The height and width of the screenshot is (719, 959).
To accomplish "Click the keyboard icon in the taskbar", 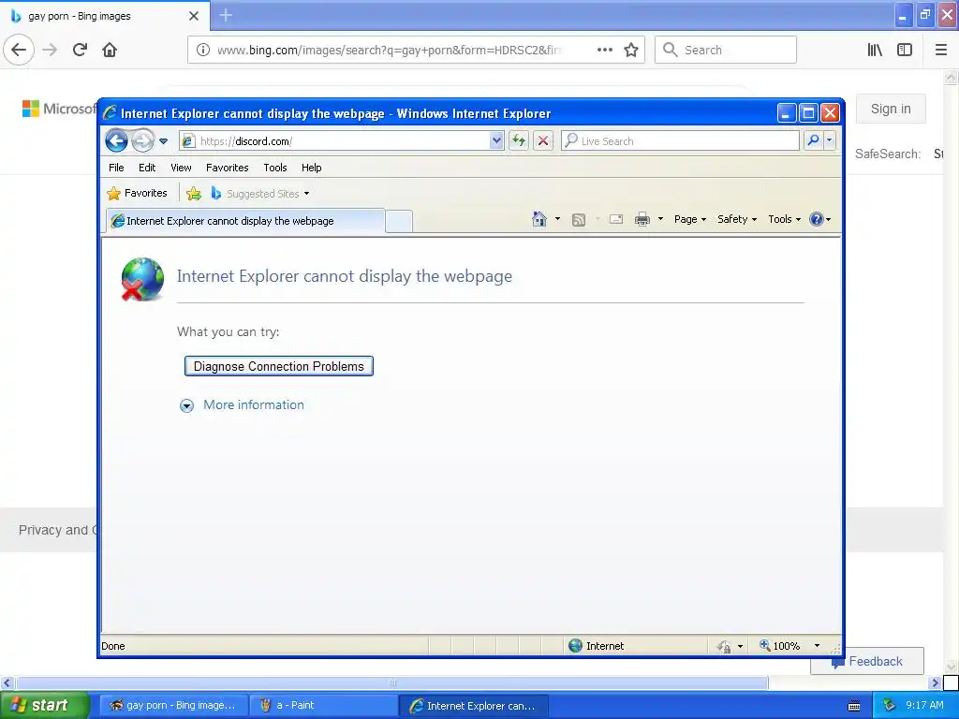I will (x=854, y=706).
